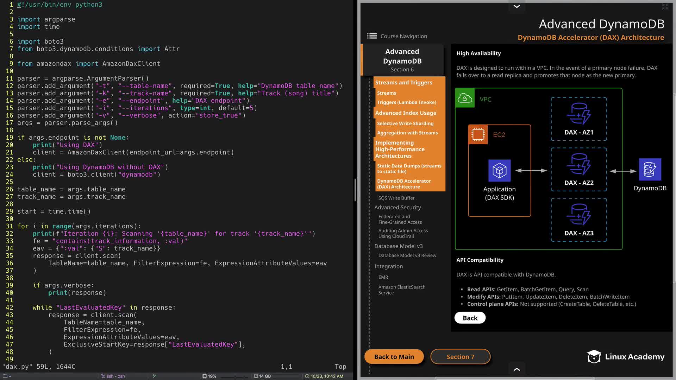Click the Course Navigation hamburger icon
Viewport: 676px width, 380px height.
[x=372, y=36]
